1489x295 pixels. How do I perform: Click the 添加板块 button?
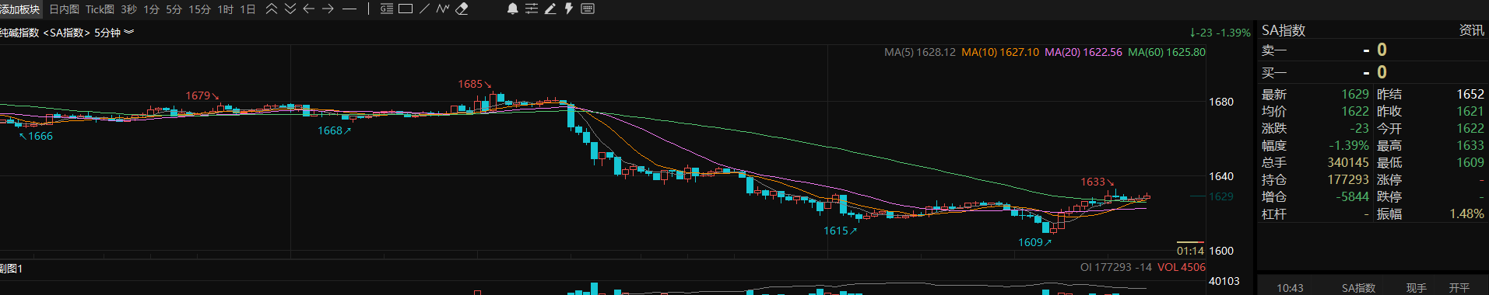(x=20, y=9)
